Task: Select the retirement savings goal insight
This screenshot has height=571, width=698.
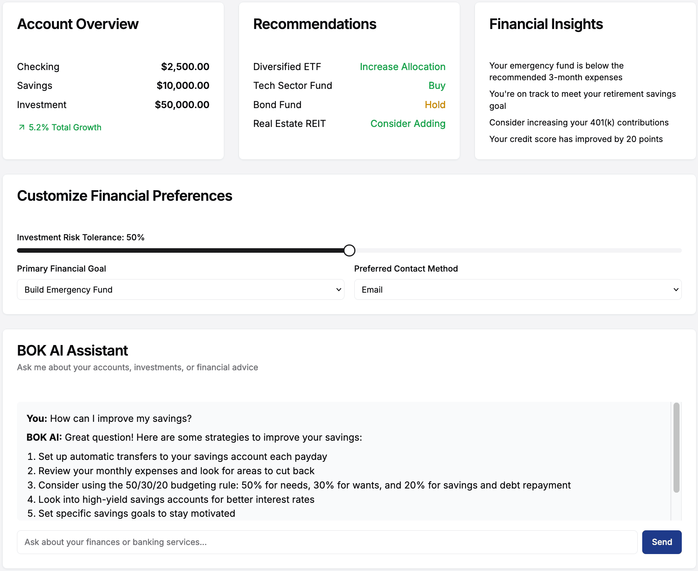Action: [582, 100]
